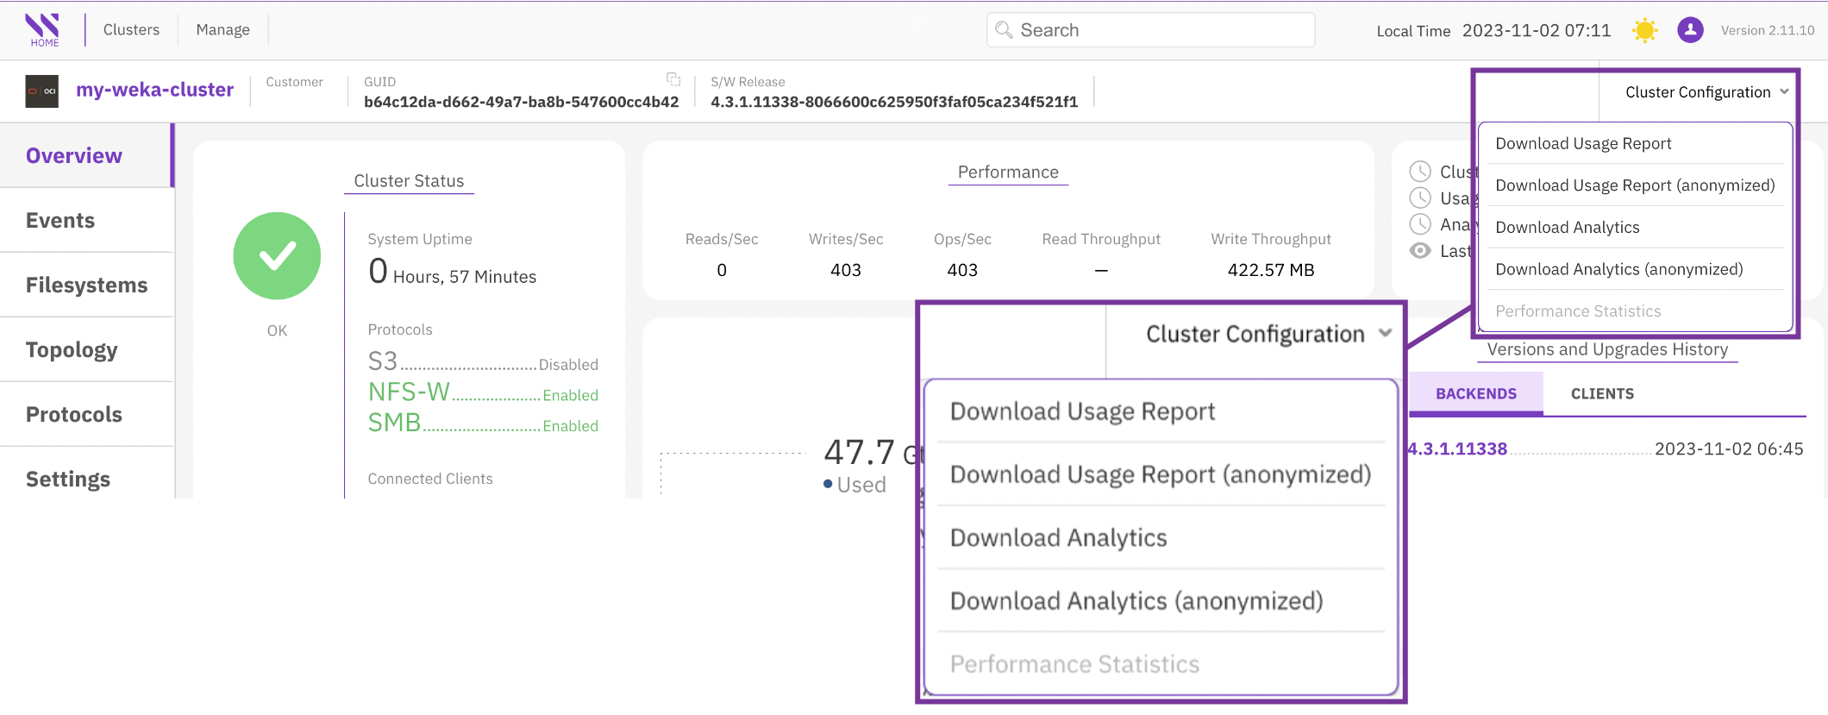
Task: Click chevron on enlarged Cluster Configuration callout
Action: coord(1385,334)
